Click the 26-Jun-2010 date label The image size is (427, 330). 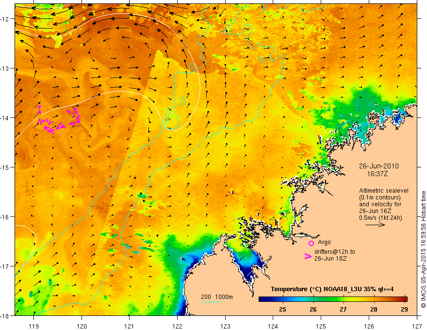pyautogui.click(x=379, y=166)
